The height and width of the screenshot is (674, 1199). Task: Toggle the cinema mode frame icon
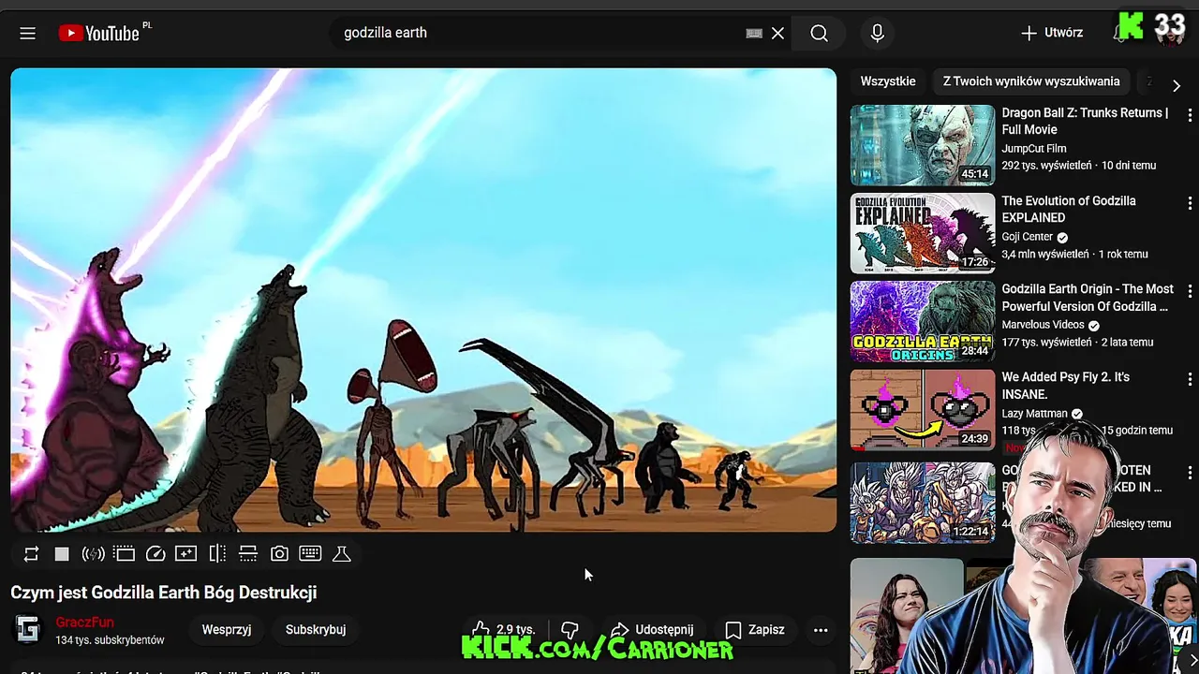click(x=125, y=554)
